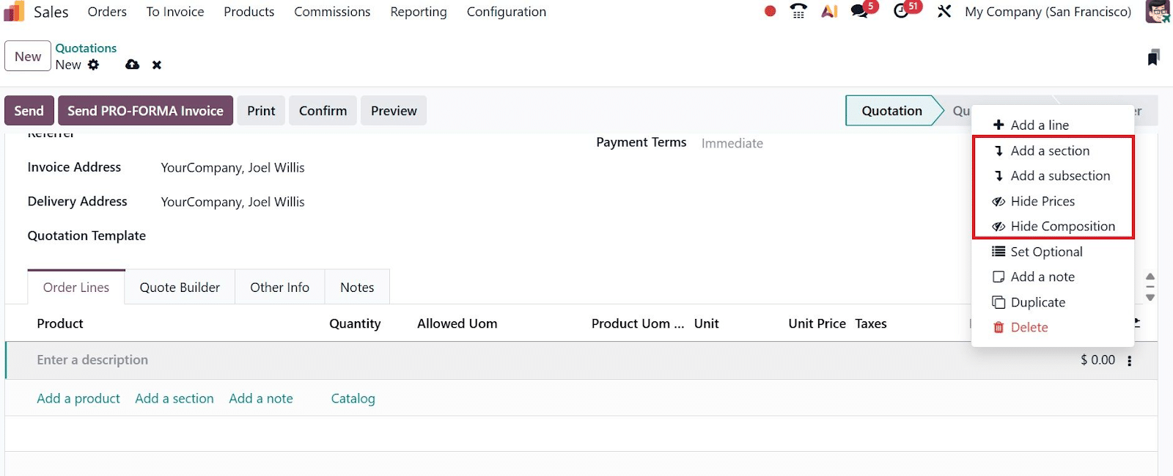1173x476 pixels.
Task: Click the scroll down arrow at right edge
Action: 1150,297
